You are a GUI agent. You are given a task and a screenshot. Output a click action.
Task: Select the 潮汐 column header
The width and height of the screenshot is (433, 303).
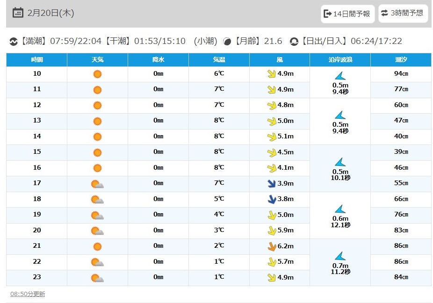coord(401,60)
